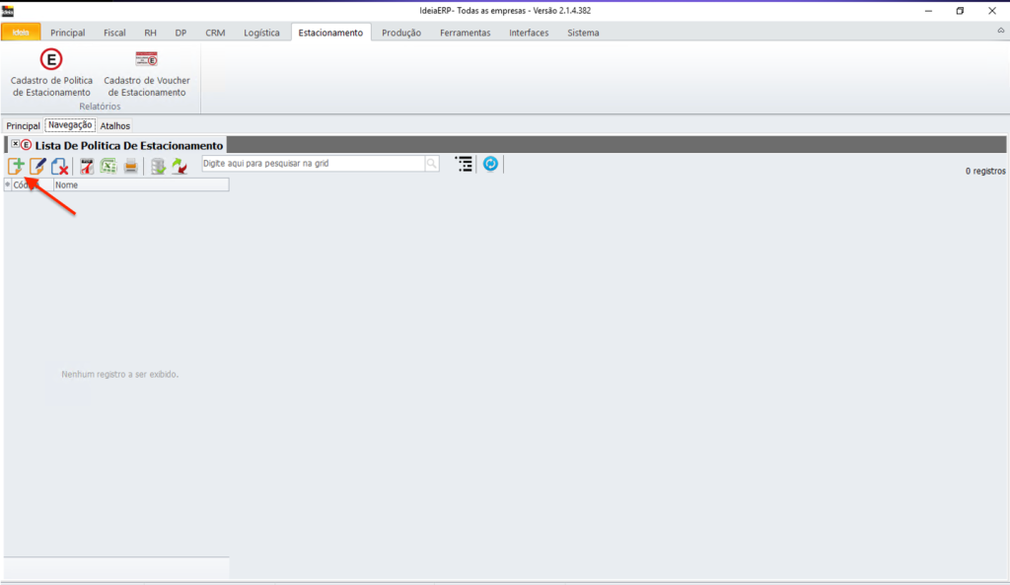Click the add new record icon
The height and width of the screenshot is (585, 1010).
point(16,166)
